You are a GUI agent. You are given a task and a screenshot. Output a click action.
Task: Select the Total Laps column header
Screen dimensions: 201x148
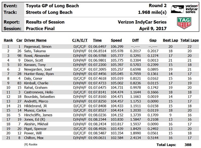pyautogui.click(x=189, y=40)
